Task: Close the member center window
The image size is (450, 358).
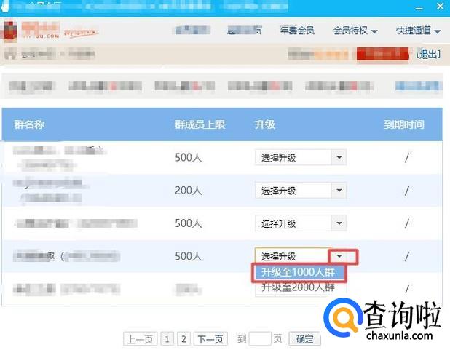Action: 440,5
